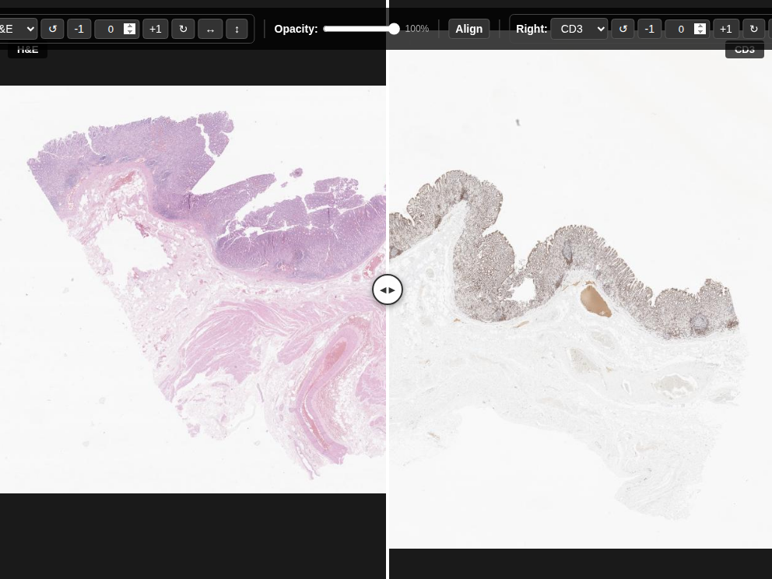This screenshot has width=772, height=579.
Task: Click the left rotation angle input field
Action: coord(110,29)
